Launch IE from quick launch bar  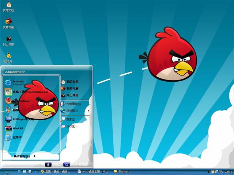pyautogui.click(x=19, y=172)
